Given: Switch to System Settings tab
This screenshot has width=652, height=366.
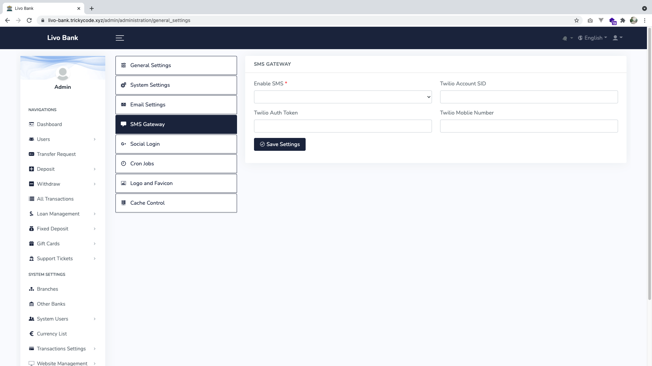Looking at the screenshot, I should pos(176,85).
